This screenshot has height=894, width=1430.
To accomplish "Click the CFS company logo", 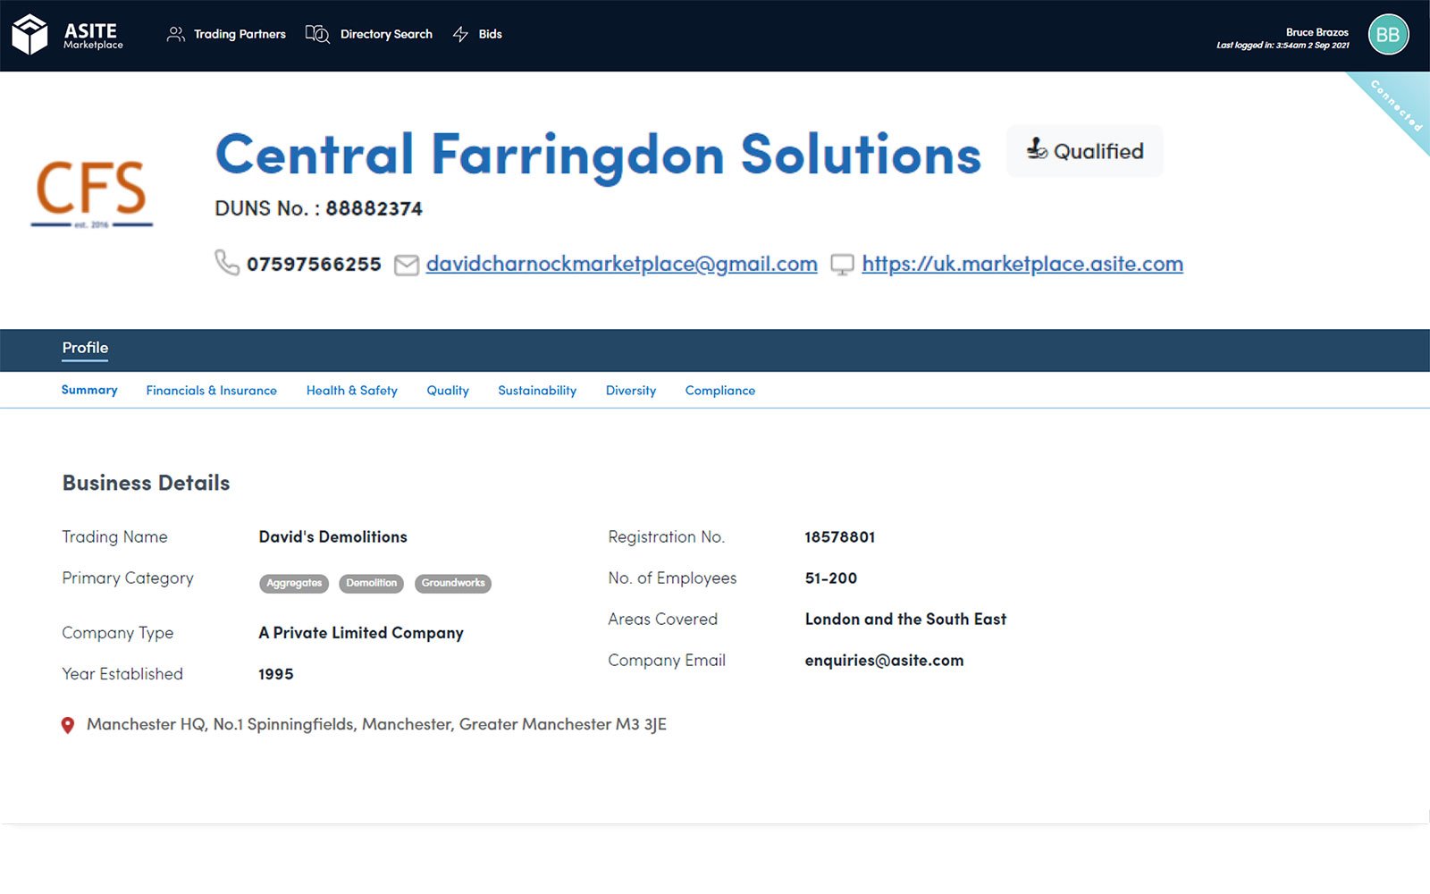I will pos(91,194).
